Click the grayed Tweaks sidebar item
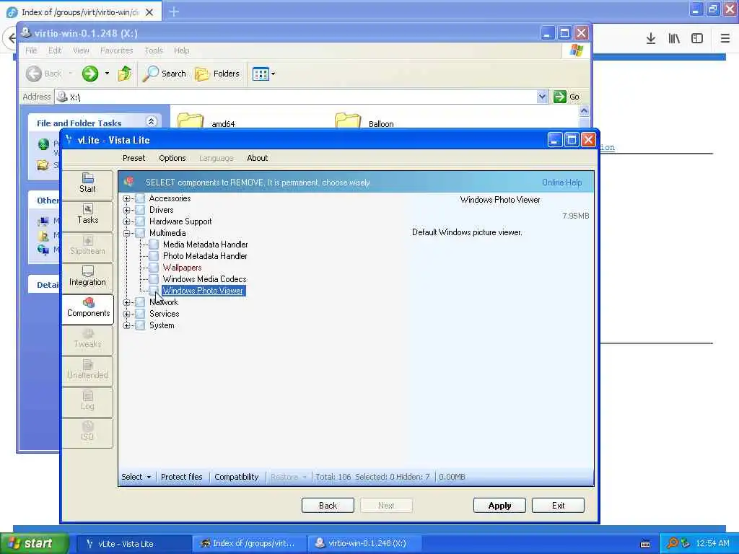The width and height of the screenshot is (739, 554). pos(87,339)
